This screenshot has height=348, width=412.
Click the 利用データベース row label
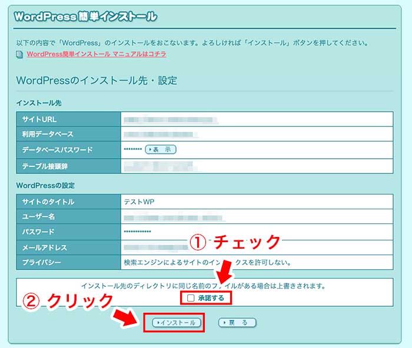click(48, 134)
